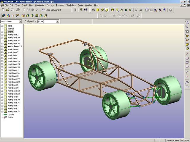
Task: Open the File menu
Action: (6, 5)
